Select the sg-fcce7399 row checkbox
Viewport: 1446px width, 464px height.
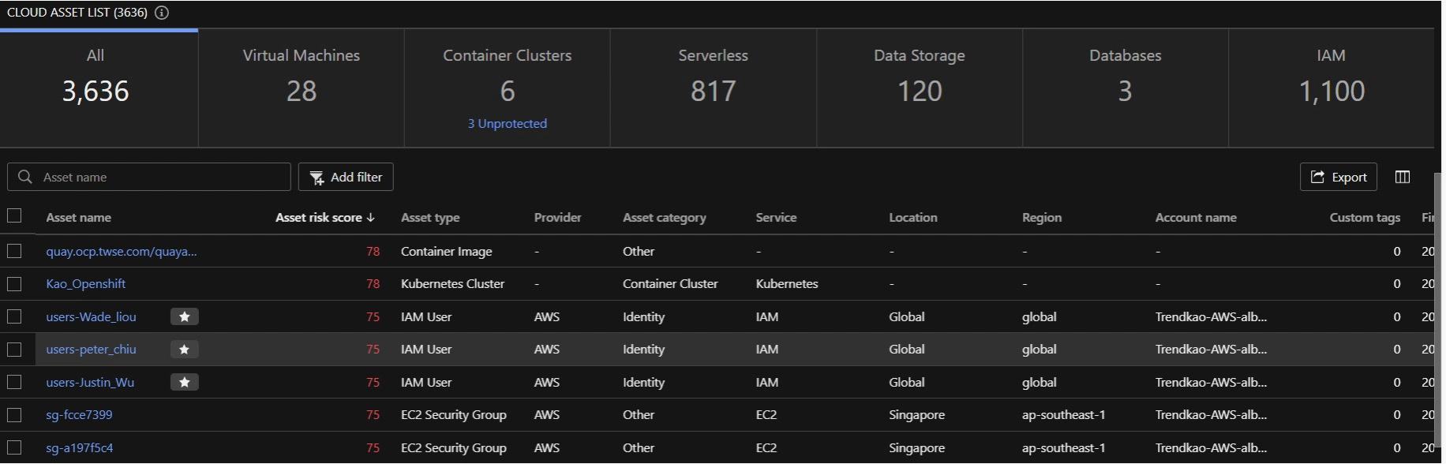click(14, 414)
